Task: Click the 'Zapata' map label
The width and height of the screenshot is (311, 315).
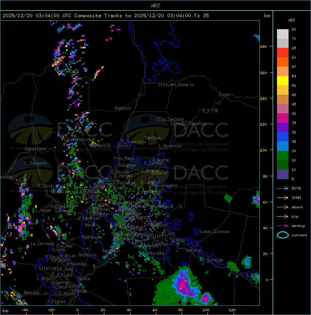Action: (83, 279)
